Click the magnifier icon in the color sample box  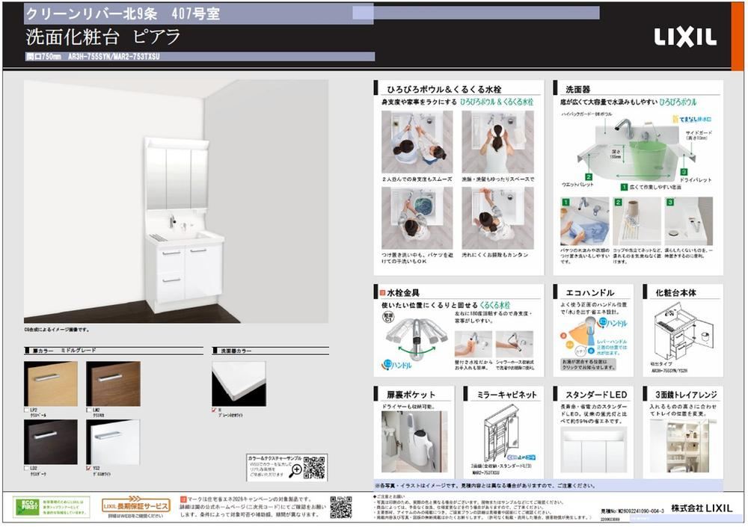click(x=295, y=471)
